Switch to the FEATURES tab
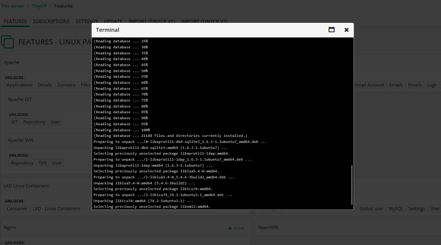Image resolution: width=441 pixels, height=245 pixels. pyautogui.click(x=15, y=22)
